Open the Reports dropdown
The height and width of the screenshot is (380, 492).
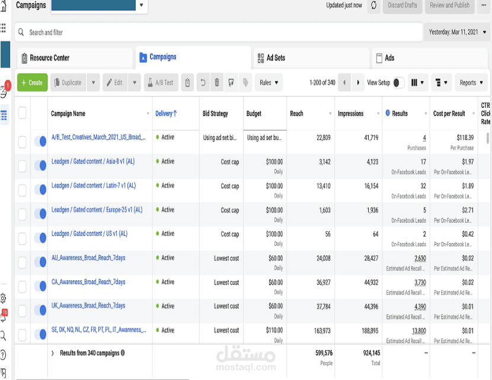(471, 82)
